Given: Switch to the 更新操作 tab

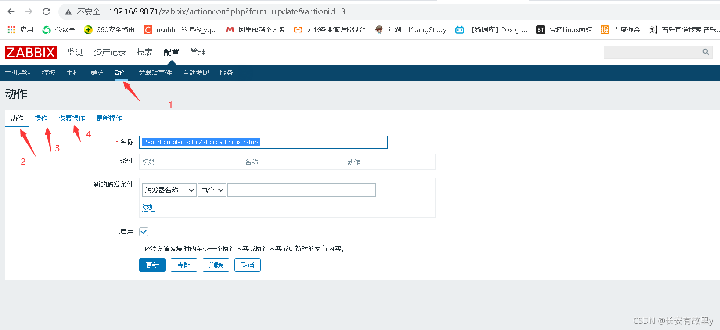Looking at the screenshot, I should 109,118.
